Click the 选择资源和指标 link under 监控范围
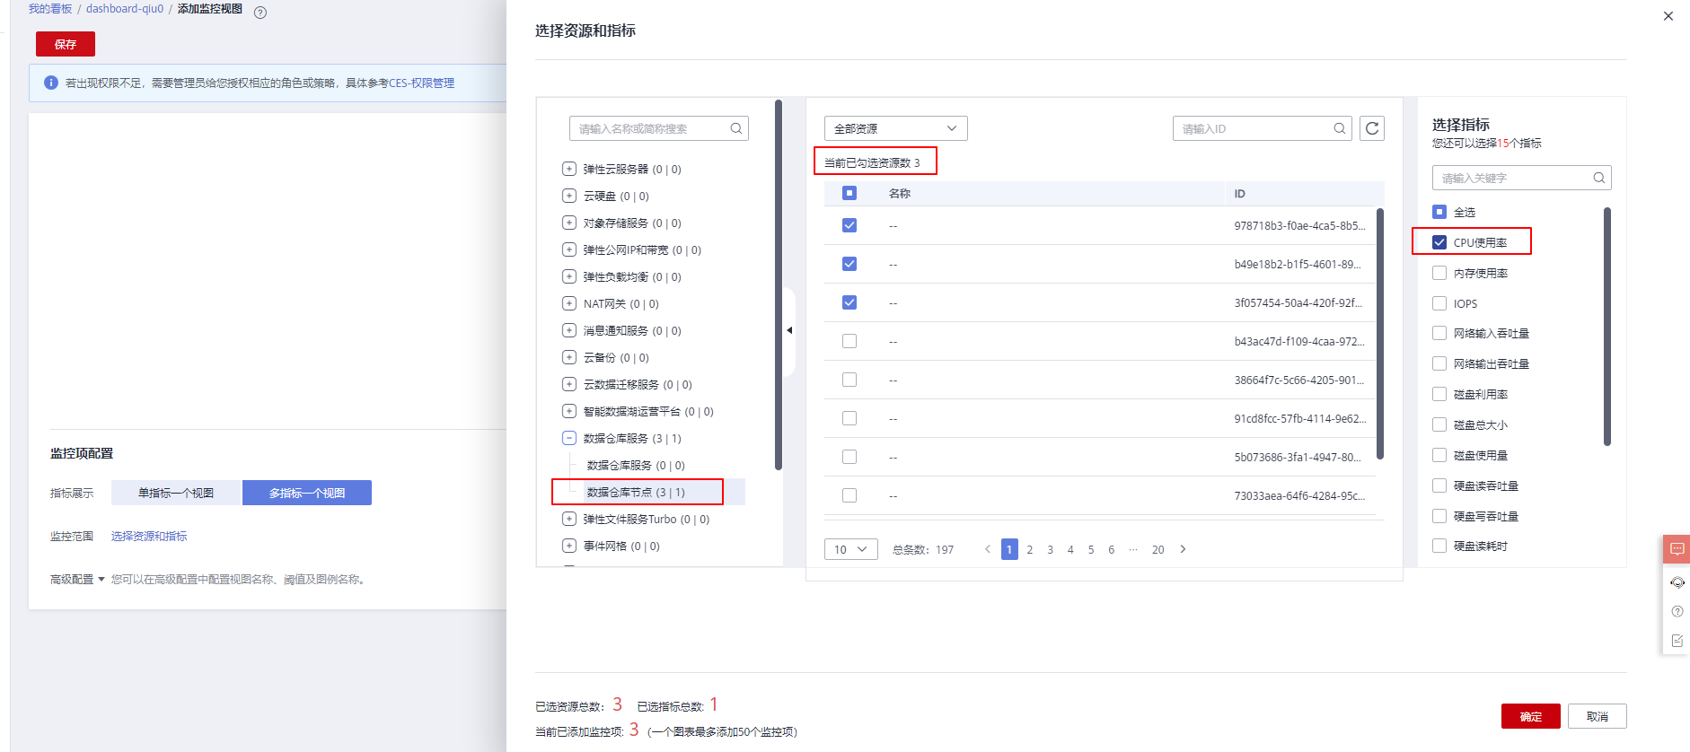 149,536
